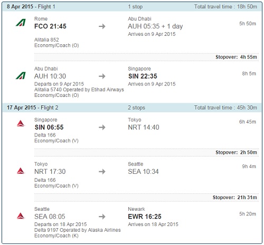Click the arrow between AUH and SIN
The height and width of the screenshot is (245, 264).
click(102, 76)
